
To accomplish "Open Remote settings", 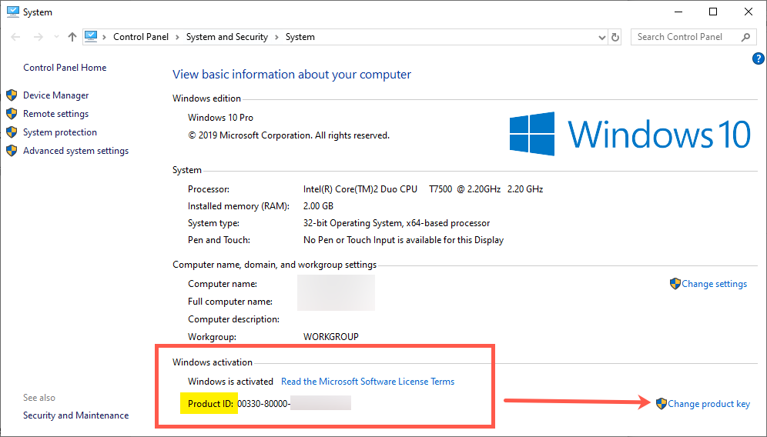I will (55, 114).
